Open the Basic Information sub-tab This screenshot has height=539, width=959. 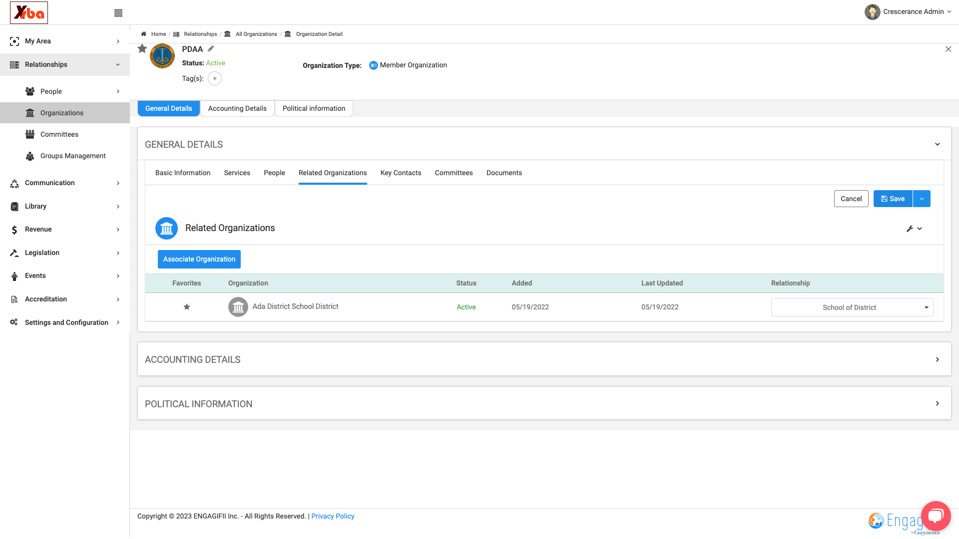[183, 173]
